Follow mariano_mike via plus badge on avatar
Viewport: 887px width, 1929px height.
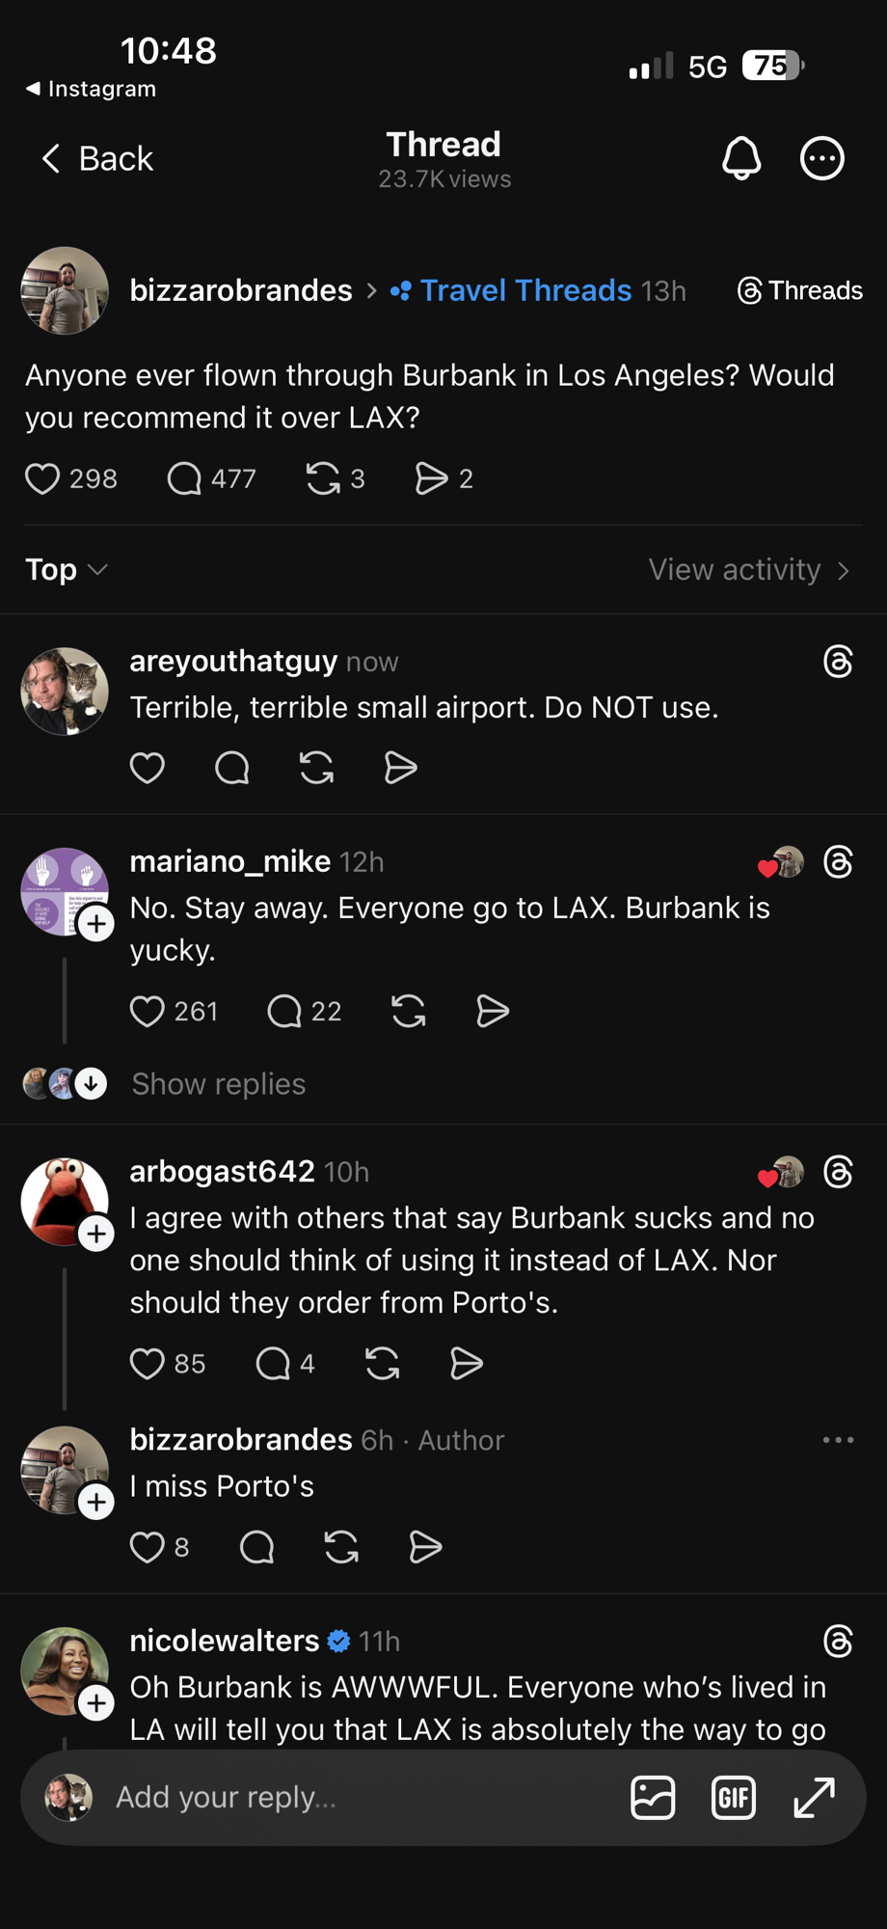point(95,924)
